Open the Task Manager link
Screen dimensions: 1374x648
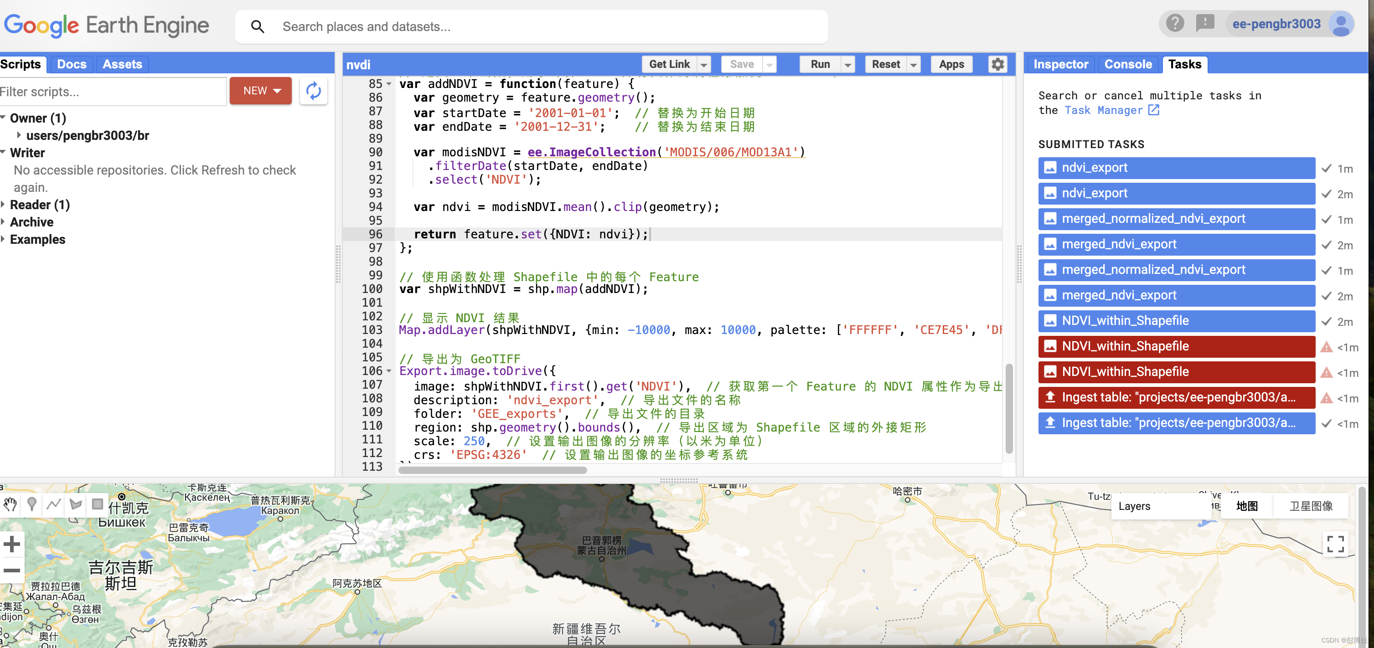tap(1104, 110)
